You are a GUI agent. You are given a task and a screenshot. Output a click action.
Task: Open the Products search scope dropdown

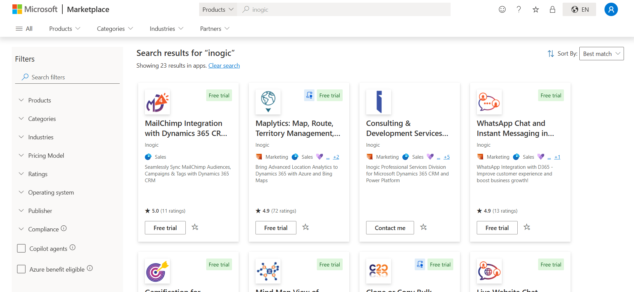[218, 9]
